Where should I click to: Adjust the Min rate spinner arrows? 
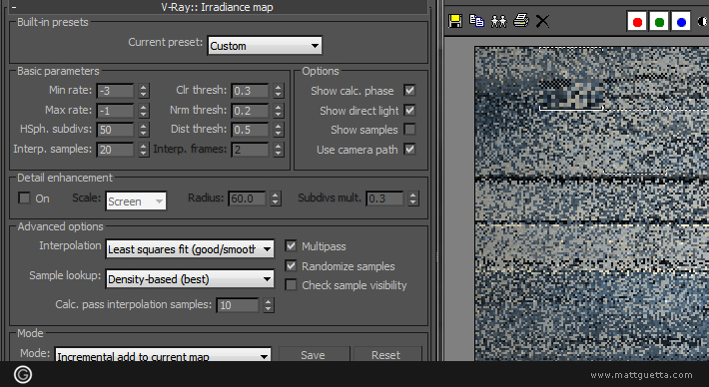click(144, 91)
